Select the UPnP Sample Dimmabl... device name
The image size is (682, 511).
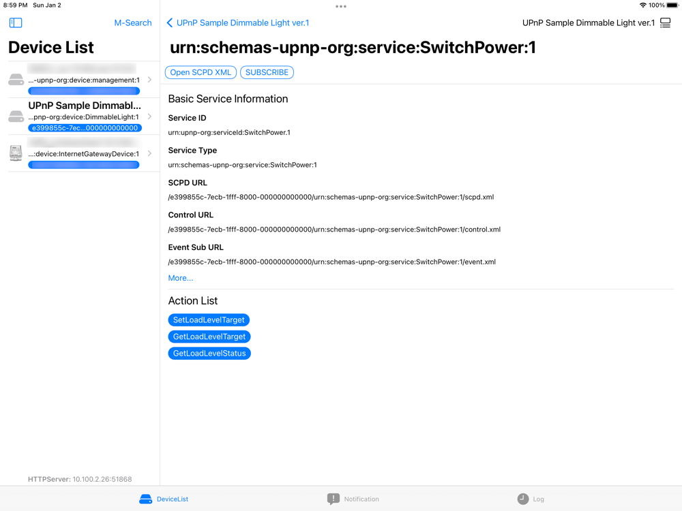click(85, 106)
